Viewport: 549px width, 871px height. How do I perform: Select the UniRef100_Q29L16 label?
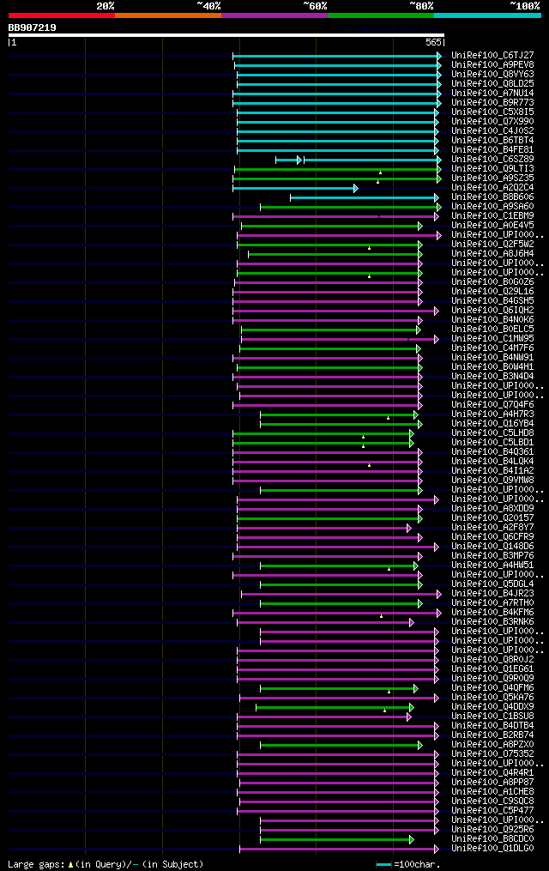click(492, 292)
